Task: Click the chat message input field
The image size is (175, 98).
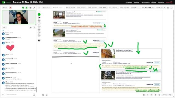Action: click(19, 94)
